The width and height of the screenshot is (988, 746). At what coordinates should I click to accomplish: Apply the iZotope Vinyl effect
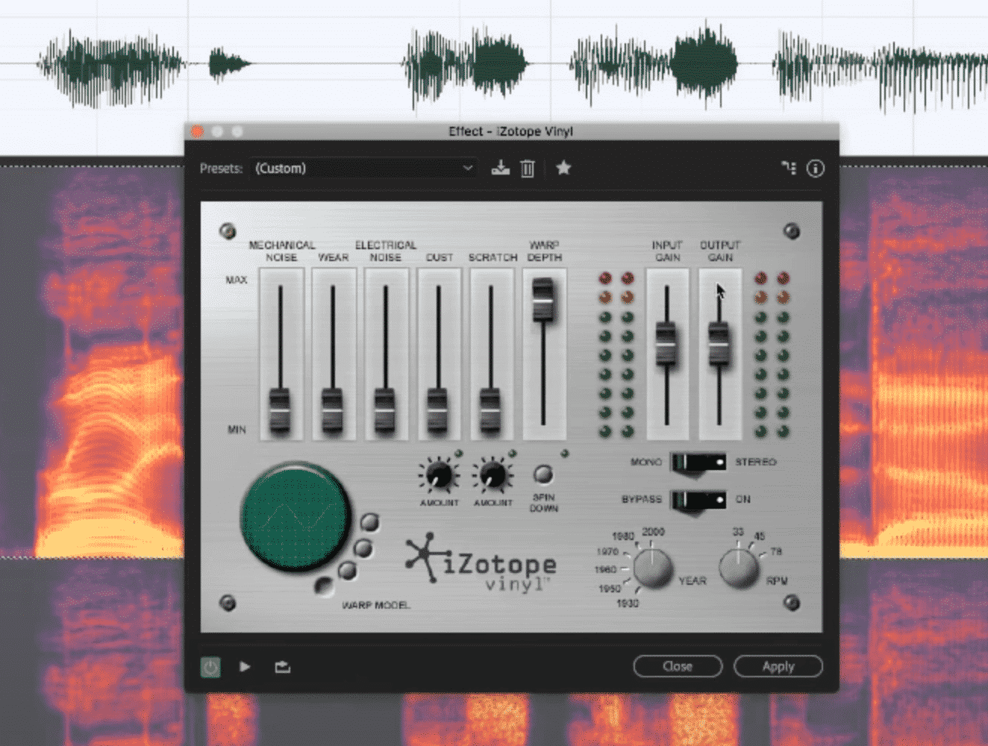pos(778,666)
